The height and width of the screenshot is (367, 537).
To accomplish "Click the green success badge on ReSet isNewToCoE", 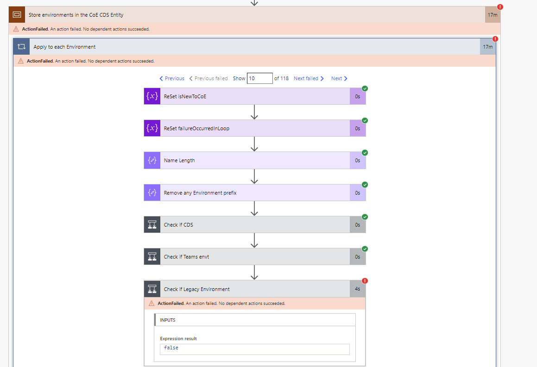I will point(365,89).
